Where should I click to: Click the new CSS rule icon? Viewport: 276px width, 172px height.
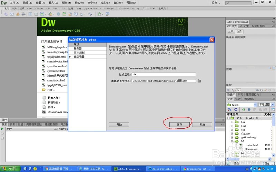click(262, 90)
